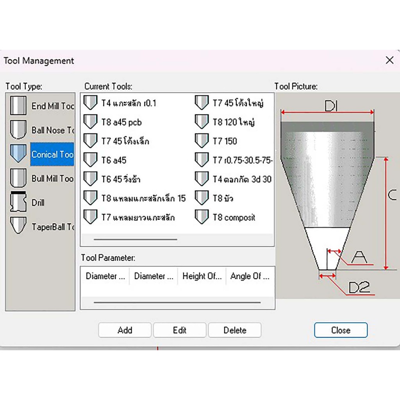This screenshot has height=400, width=400.
Task: Click the Angle Of column header
Action: point(250,276)
